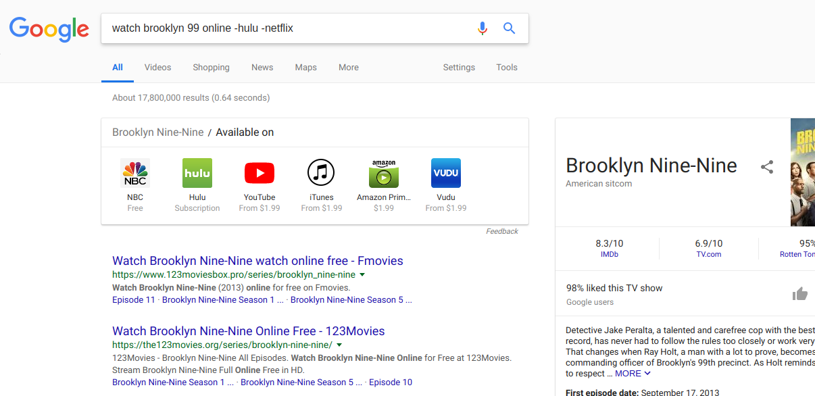Open Amazon Prime Video icon
This screenshot has height=396, width=815.
(384, 173)
